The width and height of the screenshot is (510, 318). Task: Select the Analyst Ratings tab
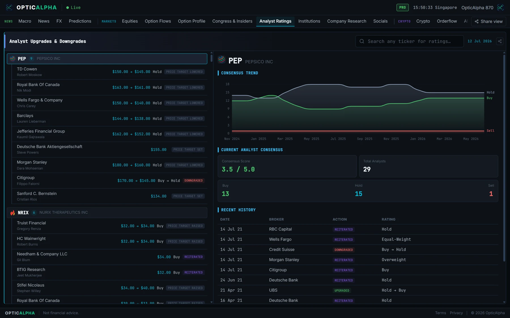coord(275,21)
